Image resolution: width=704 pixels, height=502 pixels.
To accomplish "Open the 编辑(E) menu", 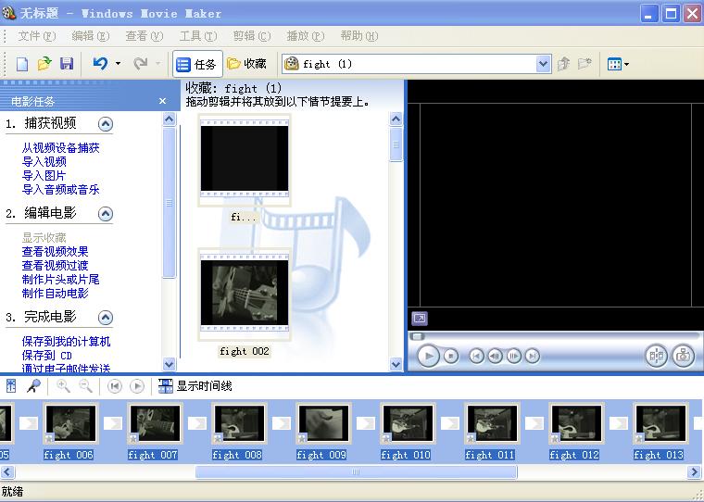I will (x=91, y=36).
